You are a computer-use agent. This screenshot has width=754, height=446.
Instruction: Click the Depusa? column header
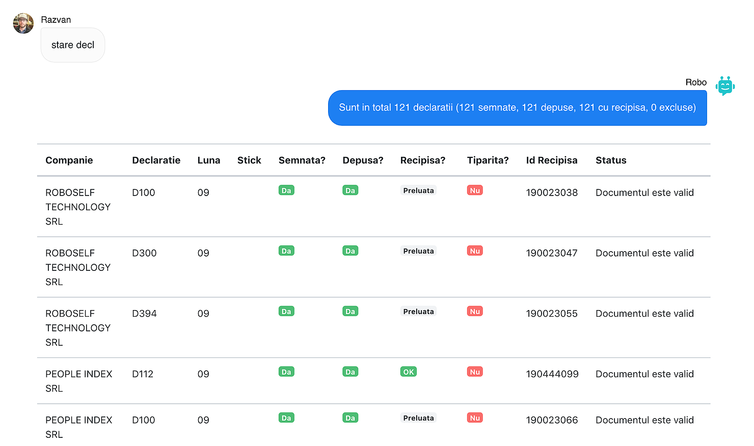[x=363, y=160]
